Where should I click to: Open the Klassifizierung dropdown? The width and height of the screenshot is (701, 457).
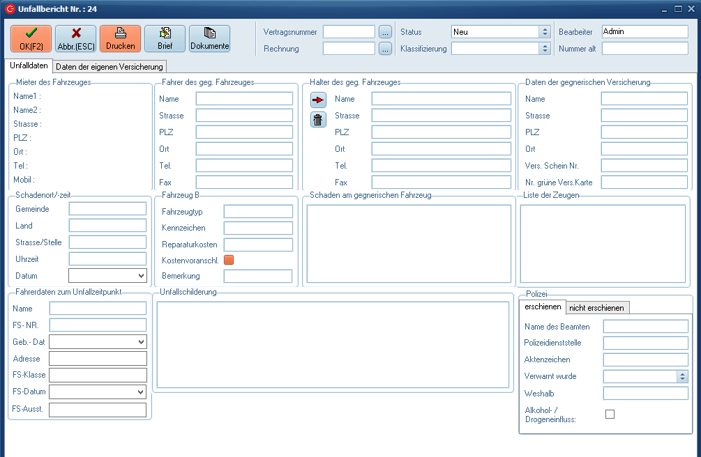pos(545,49)
